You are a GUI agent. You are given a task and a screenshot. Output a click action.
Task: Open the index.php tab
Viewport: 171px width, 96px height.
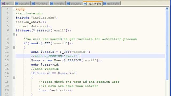(22, 3)
